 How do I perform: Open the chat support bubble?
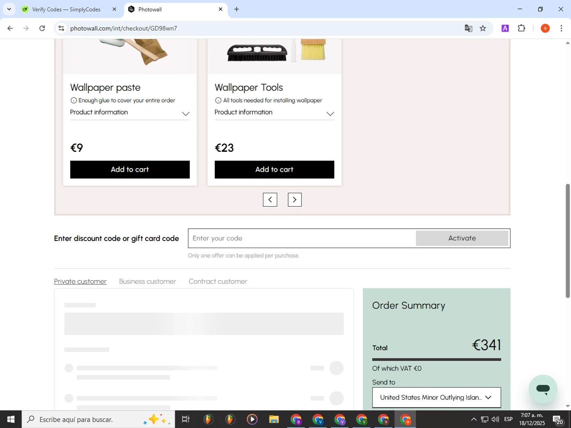543,389
